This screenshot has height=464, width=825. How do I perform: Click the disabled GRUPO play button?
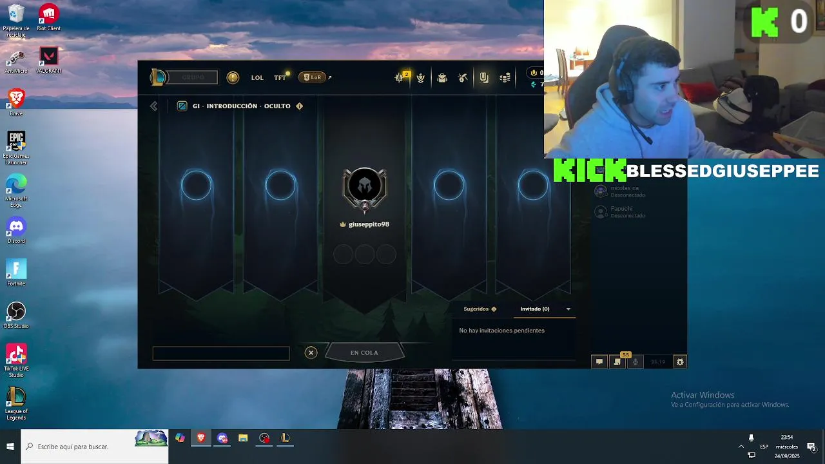(193, 77)
